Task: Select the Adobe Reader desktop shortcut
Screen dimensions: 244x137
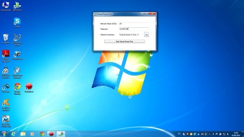Action: click(x=6, y=56)
